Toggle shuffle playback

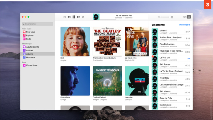click(64, 17)
